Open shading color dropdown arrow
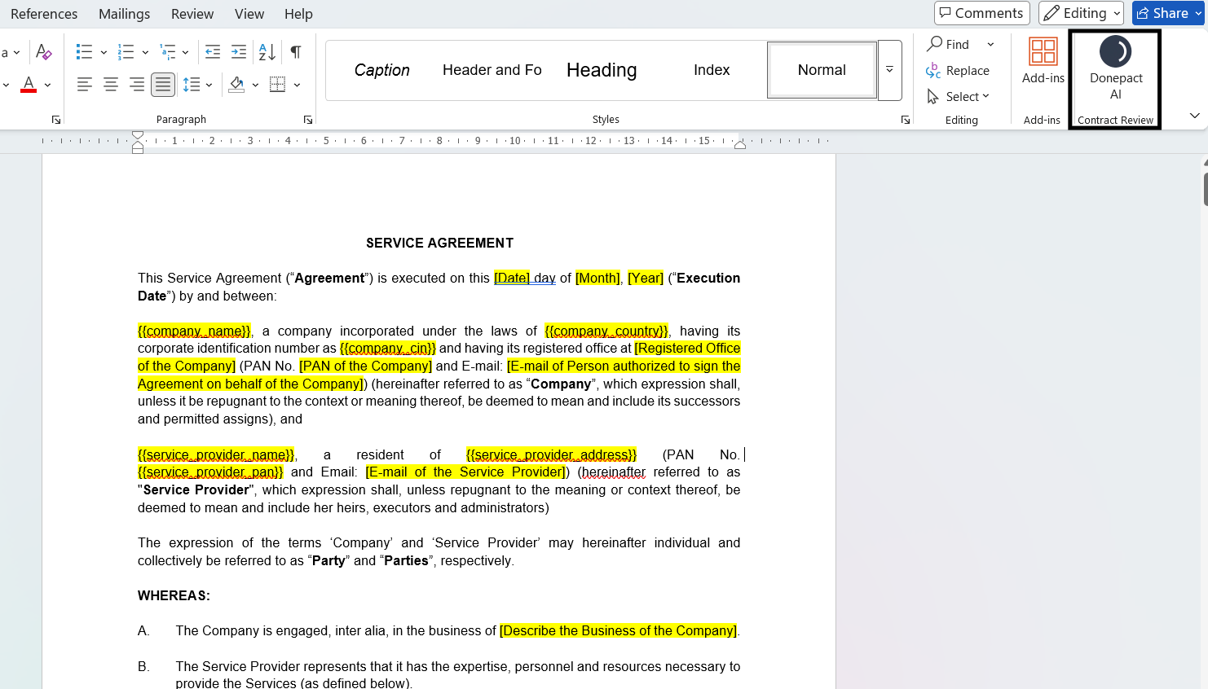 pos(255,84)
